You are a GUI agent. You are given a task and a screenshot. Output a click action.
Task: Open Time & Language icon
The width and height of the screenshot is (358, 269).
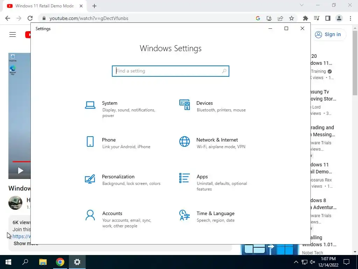click(x=185, y=215)
